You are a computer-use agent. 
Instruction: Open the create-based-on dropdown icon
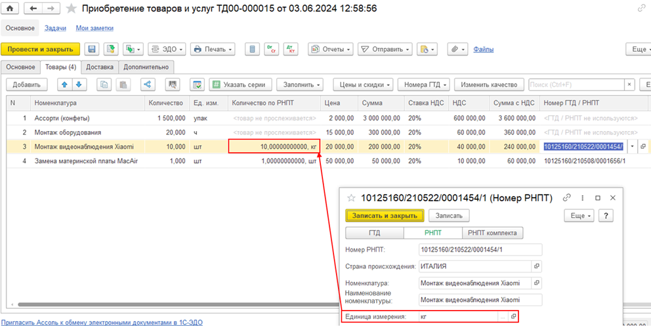tap(134, 49)
